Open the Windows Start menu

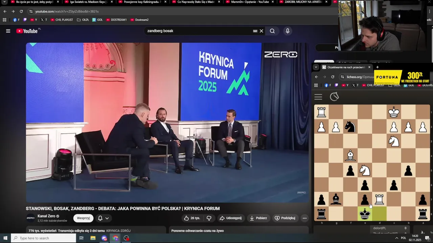tap(5, 238)
